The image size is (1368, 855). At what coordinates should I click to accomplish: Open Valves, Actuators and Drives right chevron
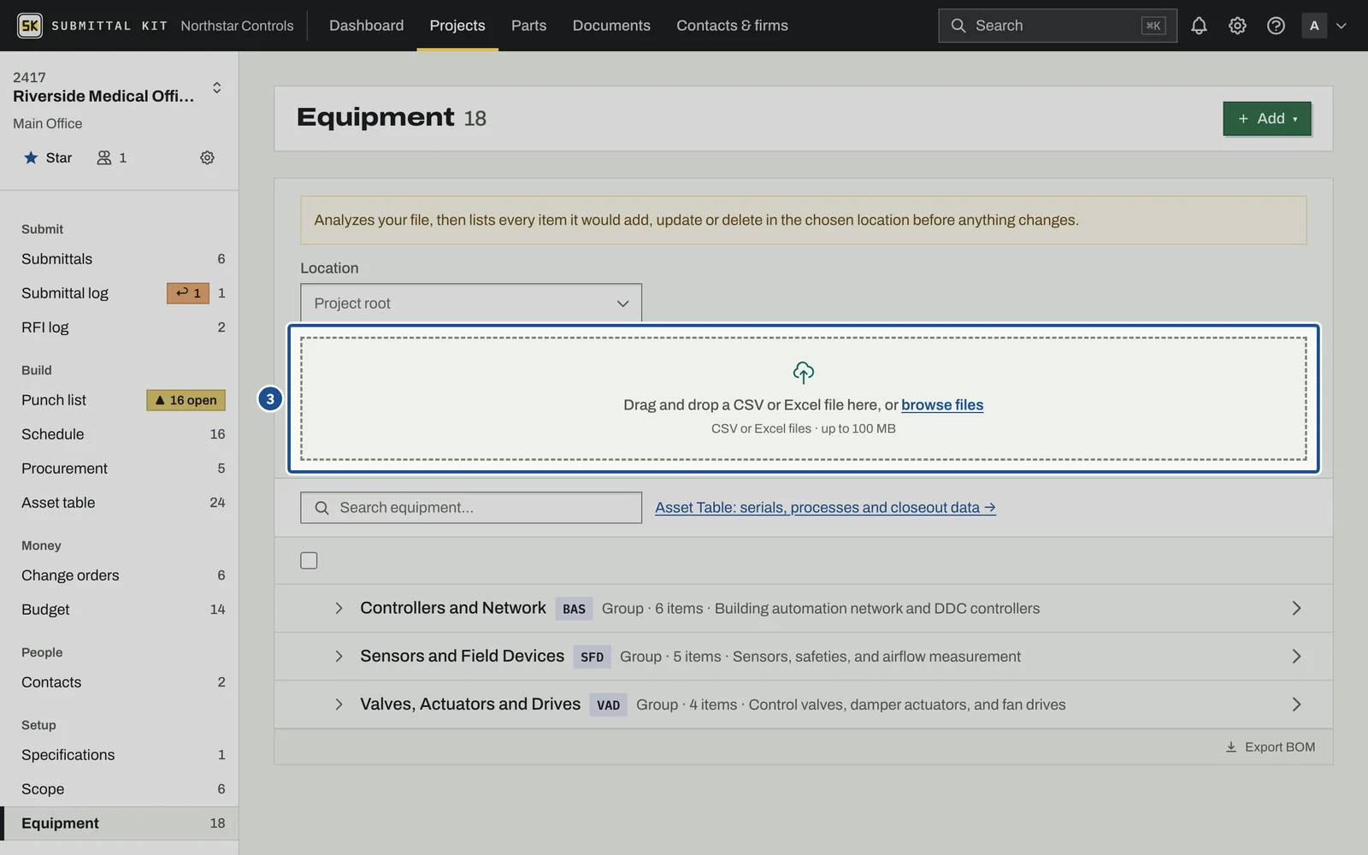click(x=1296, y=705)
